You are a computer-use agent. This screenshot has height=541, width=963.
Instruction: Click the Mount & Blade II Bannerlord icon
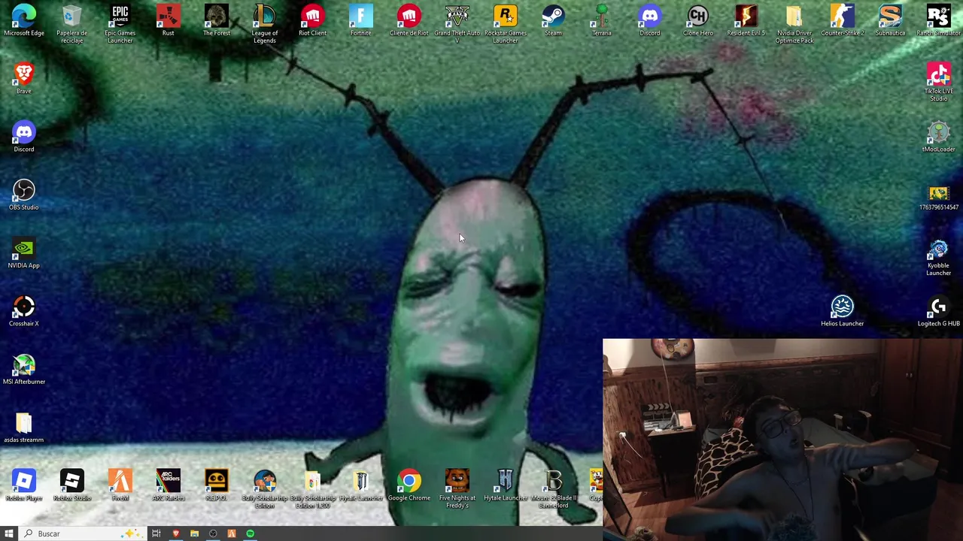pyautogui.click(x=554, y=488)
